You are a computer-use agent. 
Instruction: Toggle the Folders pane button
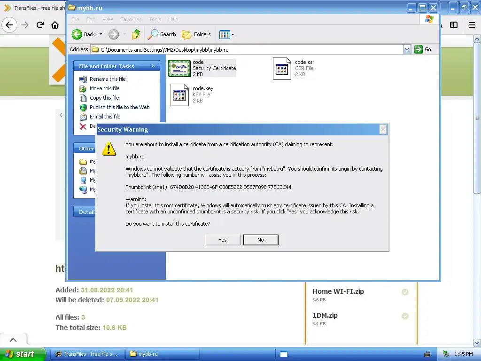[196, 34]
